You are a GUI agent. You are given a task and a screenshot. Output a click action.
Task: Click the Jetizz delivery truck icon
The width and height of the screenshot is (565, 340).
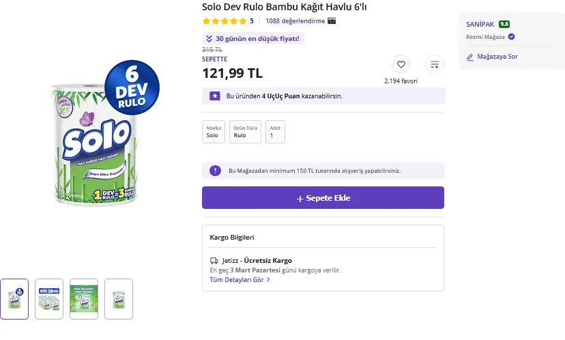pos(214,260)
